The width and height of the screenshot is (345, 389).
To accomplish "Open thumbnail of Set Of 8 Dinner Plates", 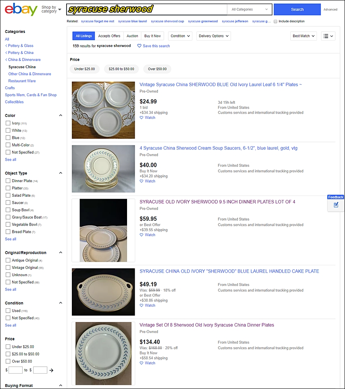I will (103, 353).
